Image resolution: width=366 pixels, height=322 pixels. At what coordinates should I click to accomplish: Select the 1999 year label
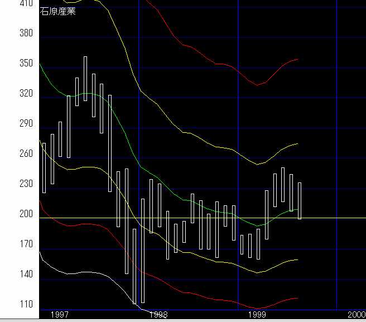click(257, 315)
